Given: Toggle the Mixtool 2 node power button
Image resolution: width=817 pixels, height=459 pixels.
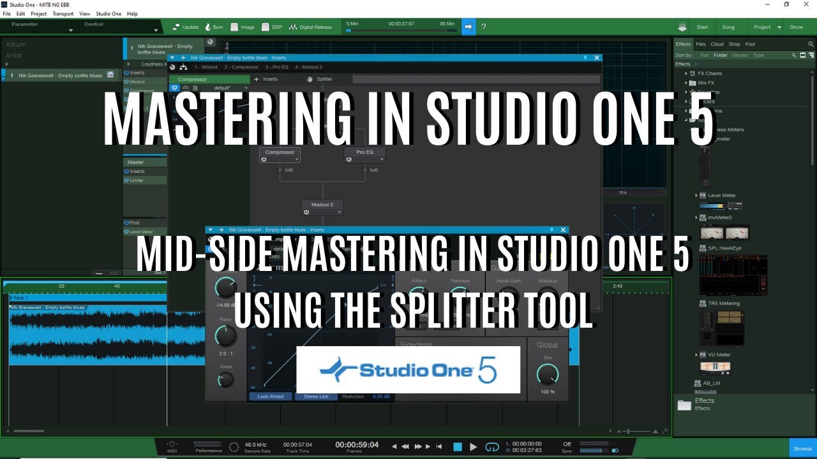Looking at the screenshot, I should [x=306, y=212].
